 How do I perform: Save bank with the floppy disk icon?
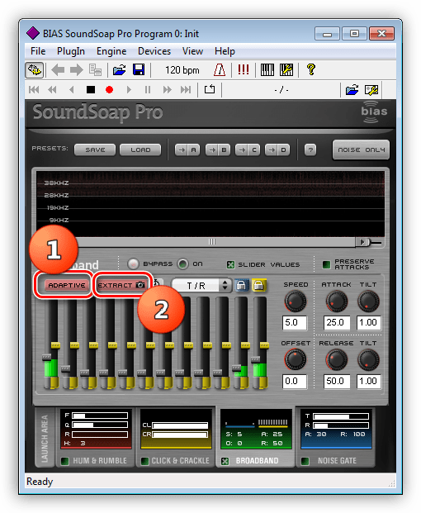(x=139, y=70)
